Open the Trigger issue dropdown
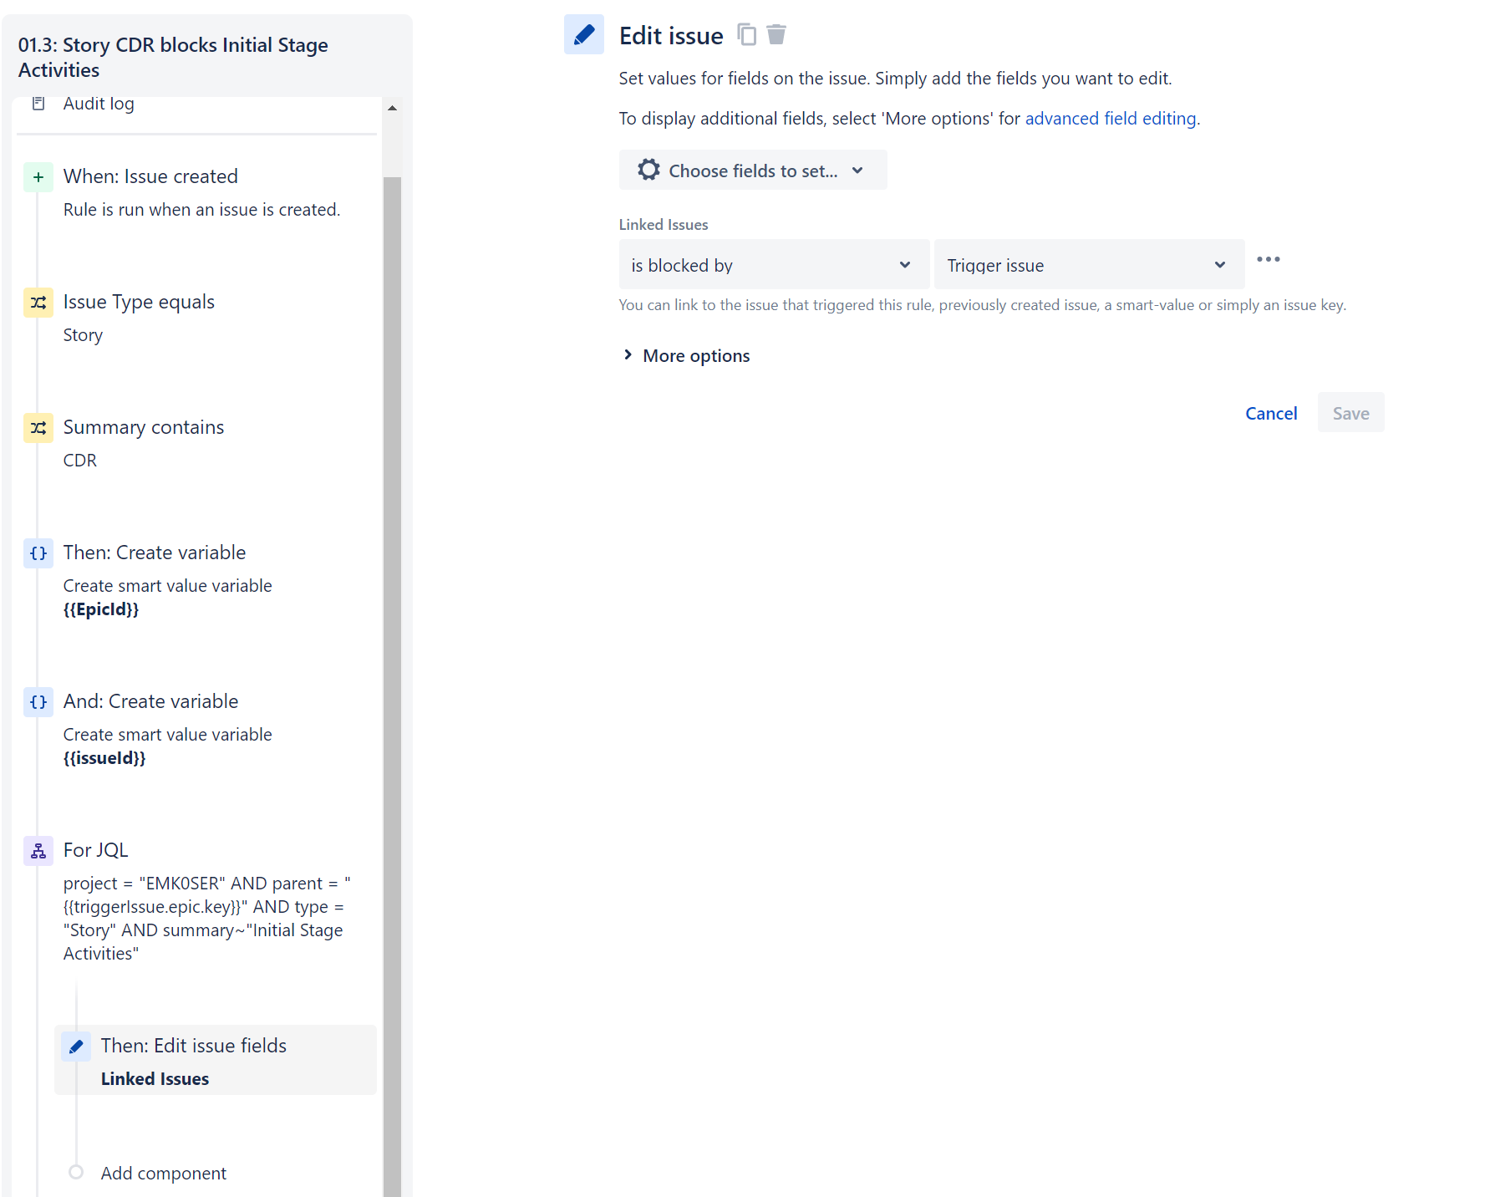The height and width of the screenshot is (1197, 1490). pos(1089,265)
